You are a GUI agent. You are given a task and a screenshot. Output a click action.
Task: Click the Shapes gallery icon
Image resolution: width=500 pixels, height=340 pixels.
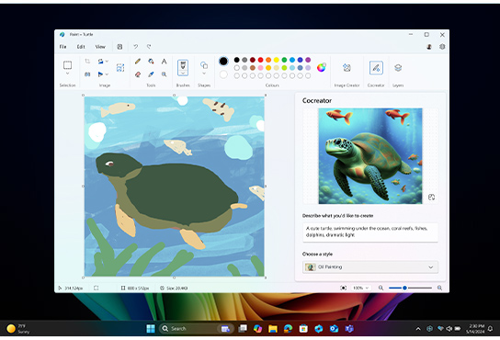pos(204,65)
